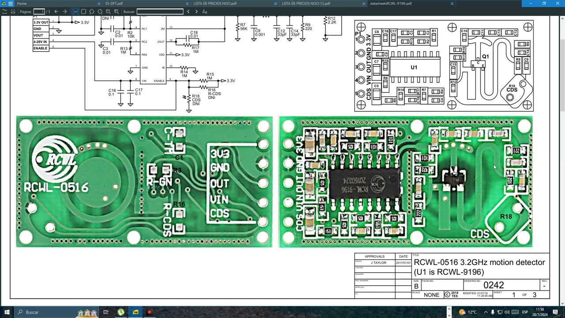Open the Windows Start menu

(7, 312)
